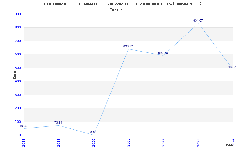Click the y-axis tick 800
The width and height of the screenshot is (236, 148).
click(x=18, y=28)
